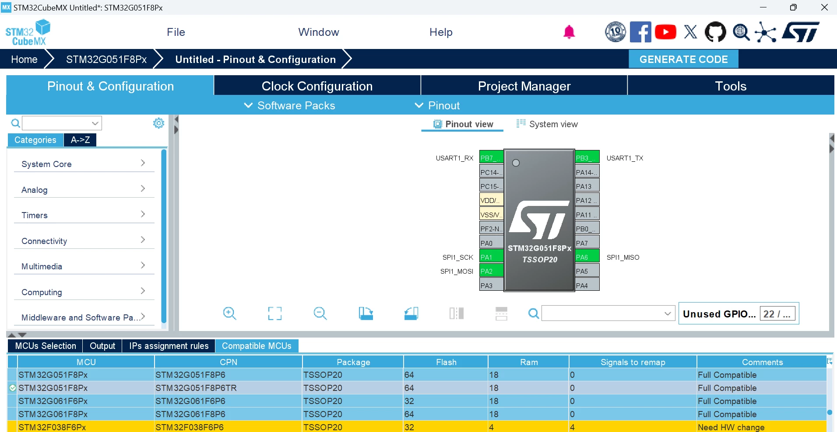
Task: Go to Home breadcrumb
Action: pos(24,59)
